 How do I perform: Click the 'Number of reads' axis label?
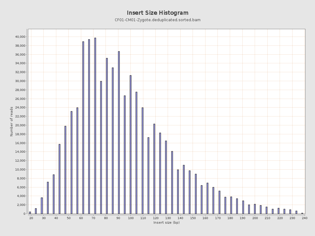click(11, 121)
